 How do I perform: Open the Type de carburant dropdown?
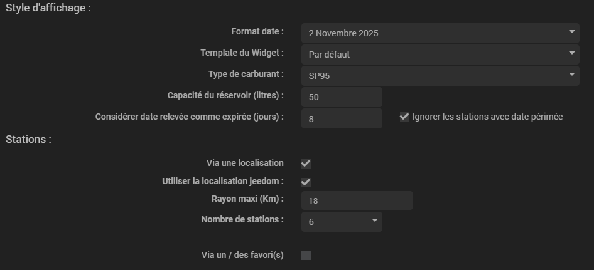pos(440,75)
